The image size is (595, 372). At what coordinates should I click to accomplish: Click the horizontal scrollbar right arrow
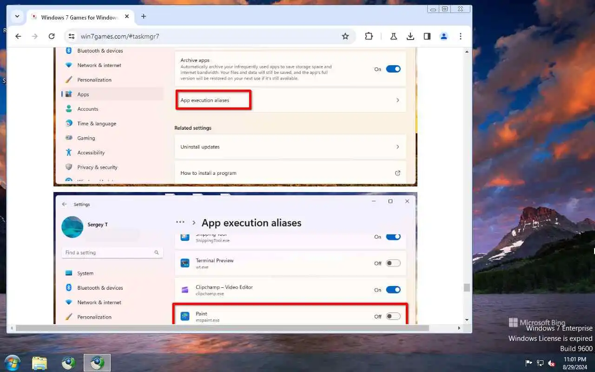(459, 328)
